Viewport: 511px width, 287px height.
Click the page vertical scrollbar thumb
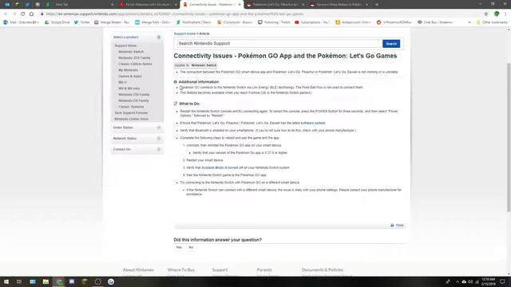click(x=509, y=137)
